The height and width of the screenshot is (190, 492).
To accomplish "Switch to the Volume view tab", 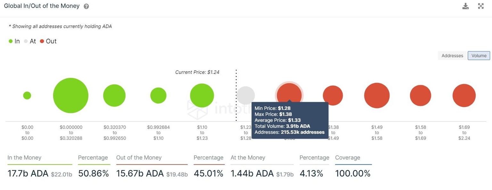I will (x=479, y=56).
